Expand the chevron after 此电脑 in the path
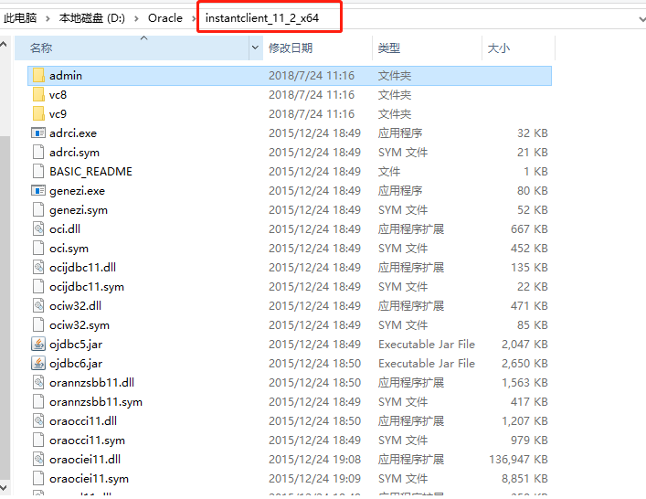The height and width of the screenshot is (499, 646). (x=48, y=18)
